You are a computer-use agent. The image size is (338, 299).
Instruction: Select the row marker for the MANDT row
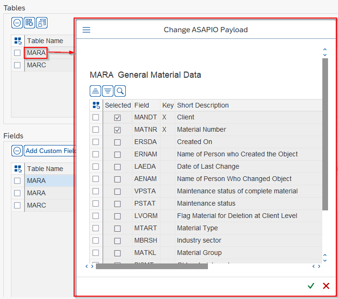(x=96, y=117)
